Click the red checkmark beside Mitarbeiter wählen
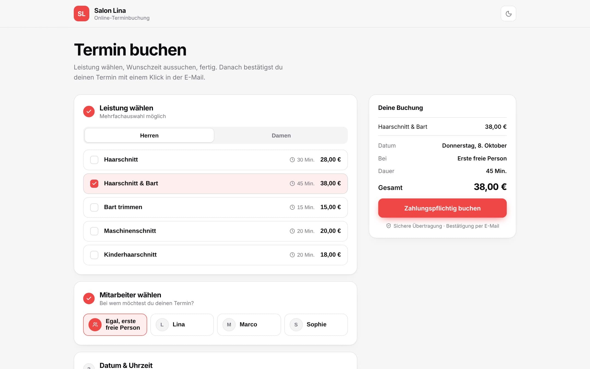This screenshot has width=590, height=369. click(x=89, y=298)
